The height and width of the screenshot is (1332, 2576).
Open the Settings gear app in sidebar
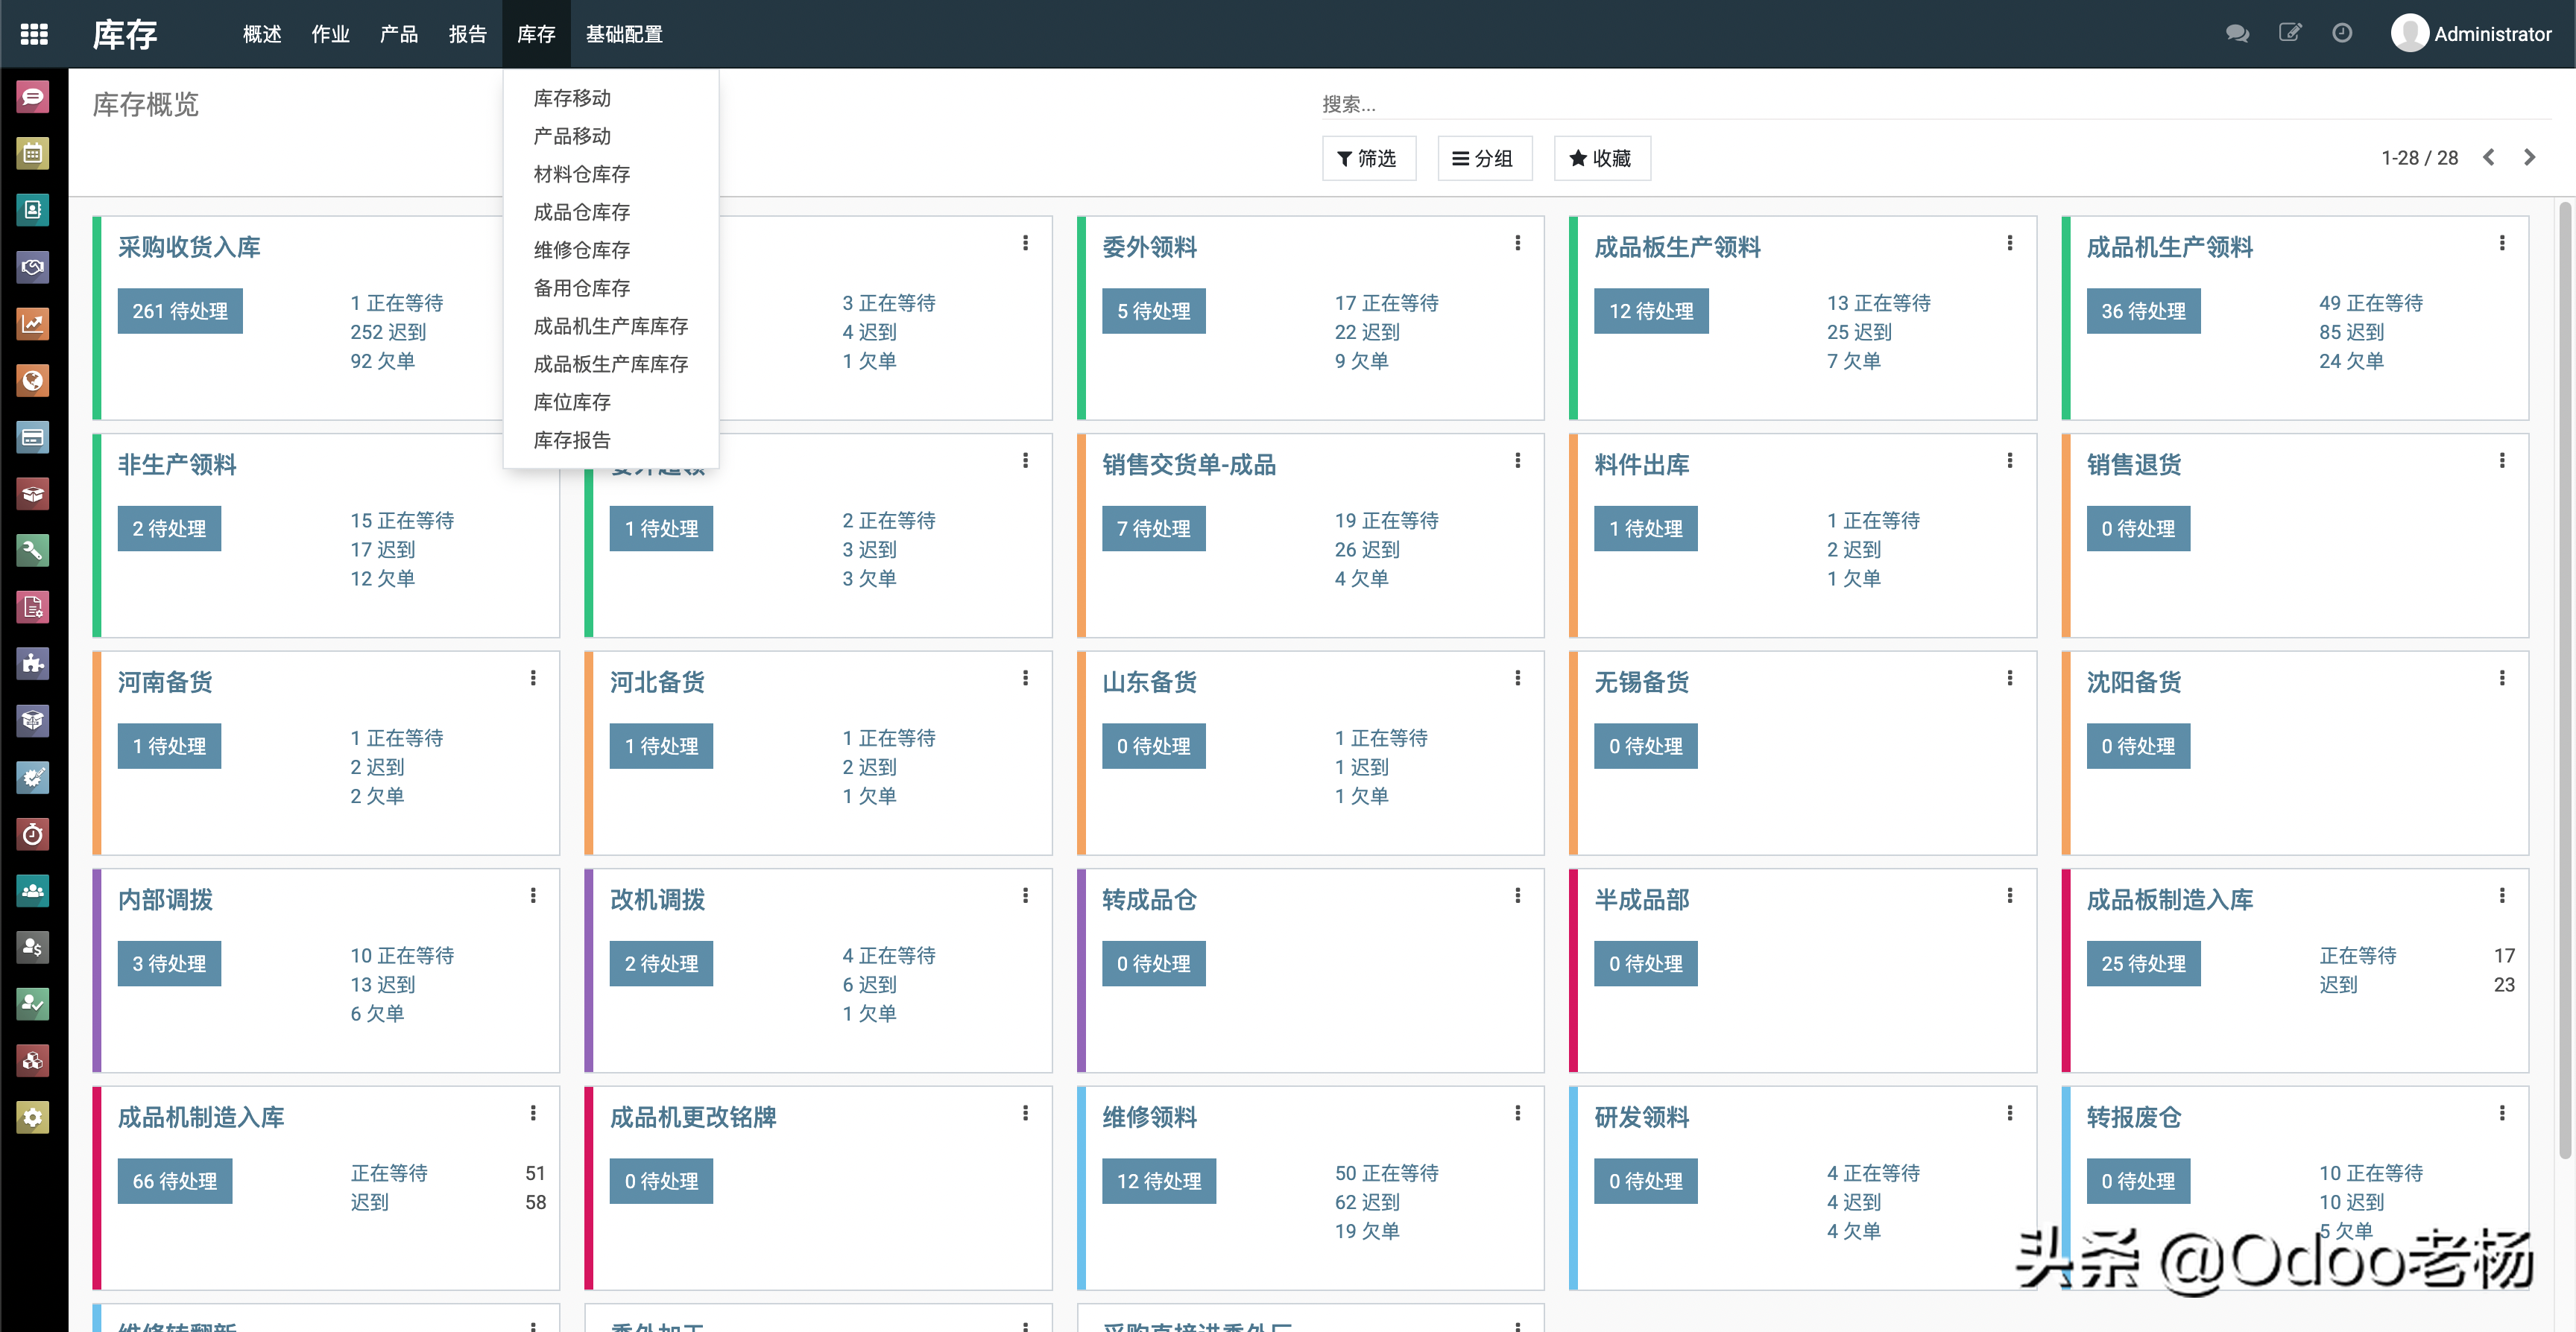point(33,1117)
